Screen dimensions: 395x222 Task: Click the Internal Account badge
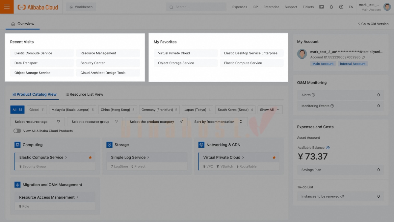(x=353, y=64)
